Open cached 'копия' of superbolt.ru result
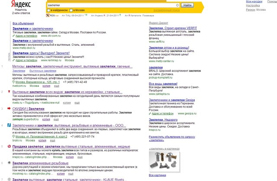277x181 pixels. (46, 120)
